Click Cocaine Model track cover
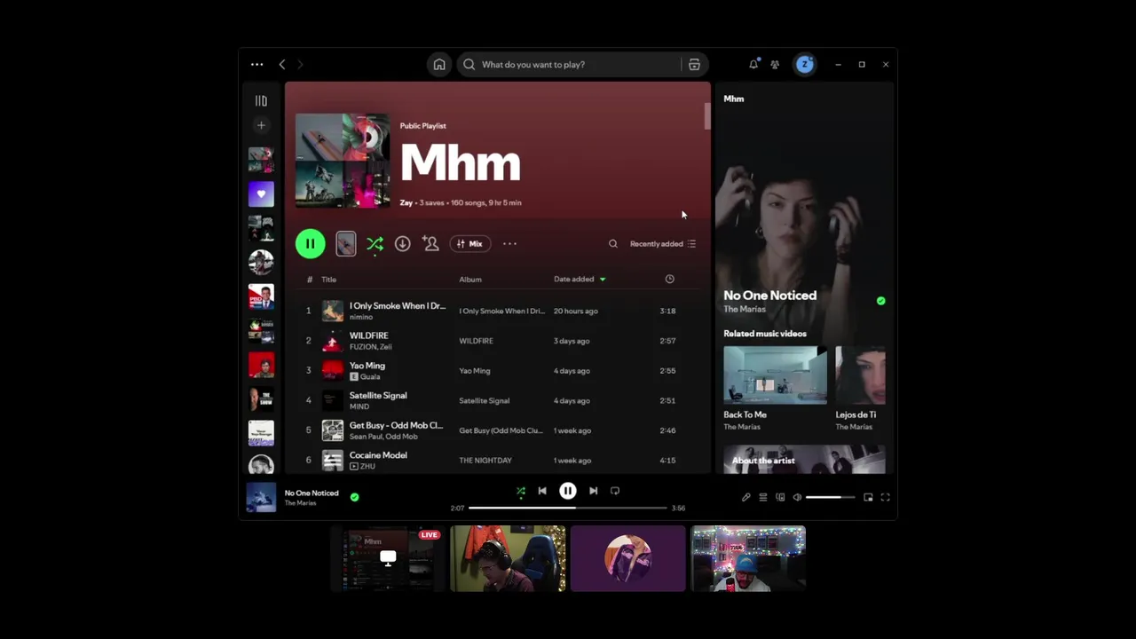The image size is (1136, 639). [332, 461]
